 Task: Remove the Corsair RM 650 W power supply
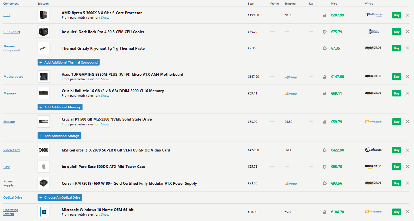point(407,183)
